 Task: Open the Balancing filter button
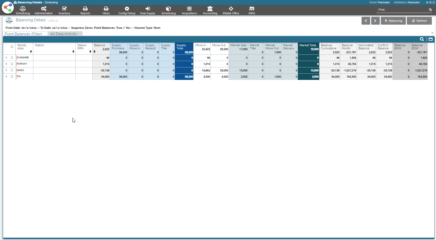point(393,21)
